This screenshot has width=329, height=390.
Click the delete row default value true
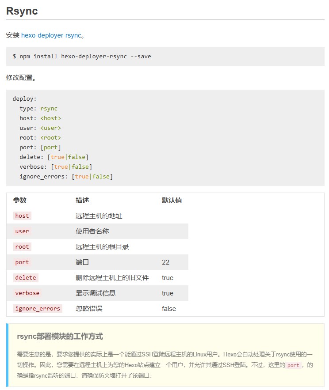point(168,277)
